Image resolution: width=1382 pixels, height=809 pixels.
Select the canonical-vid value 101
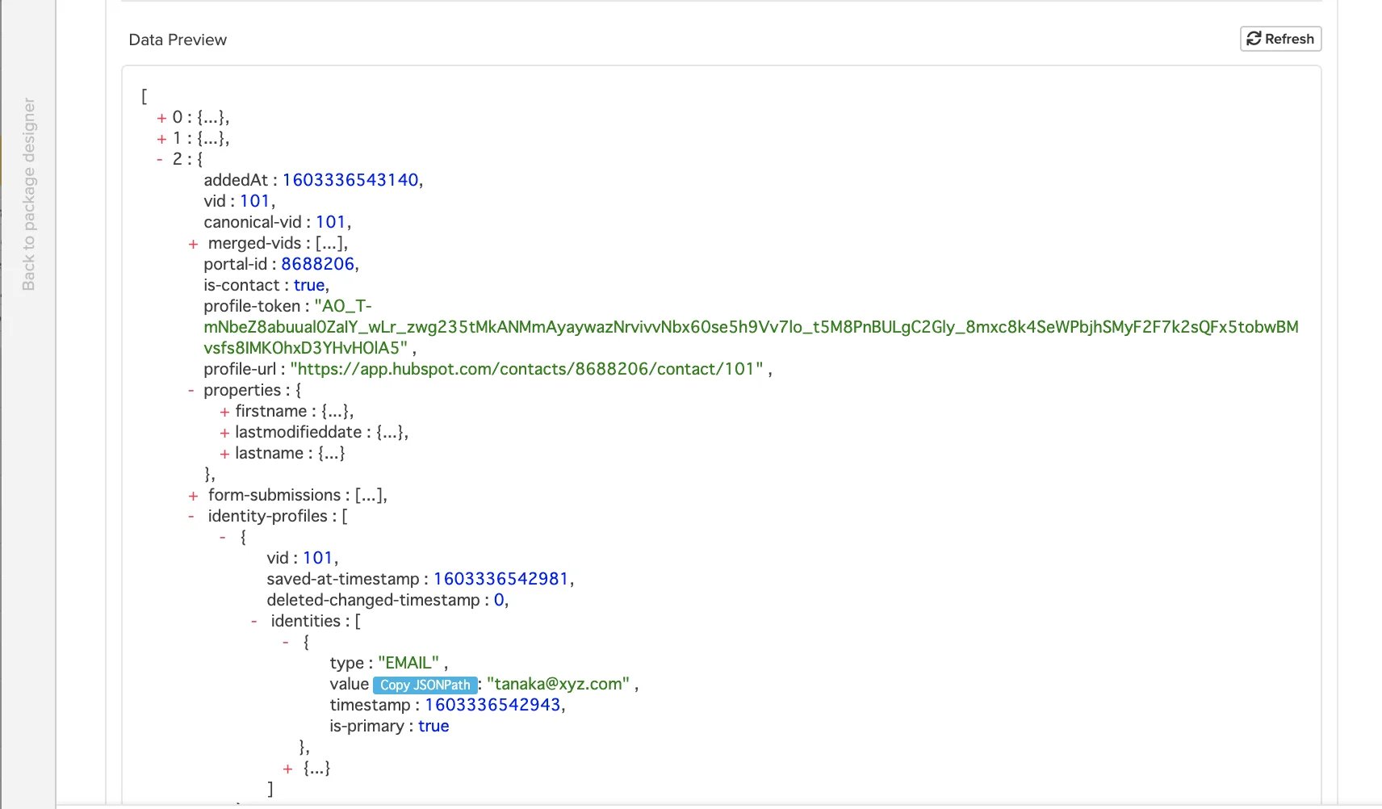pos(331,222)
